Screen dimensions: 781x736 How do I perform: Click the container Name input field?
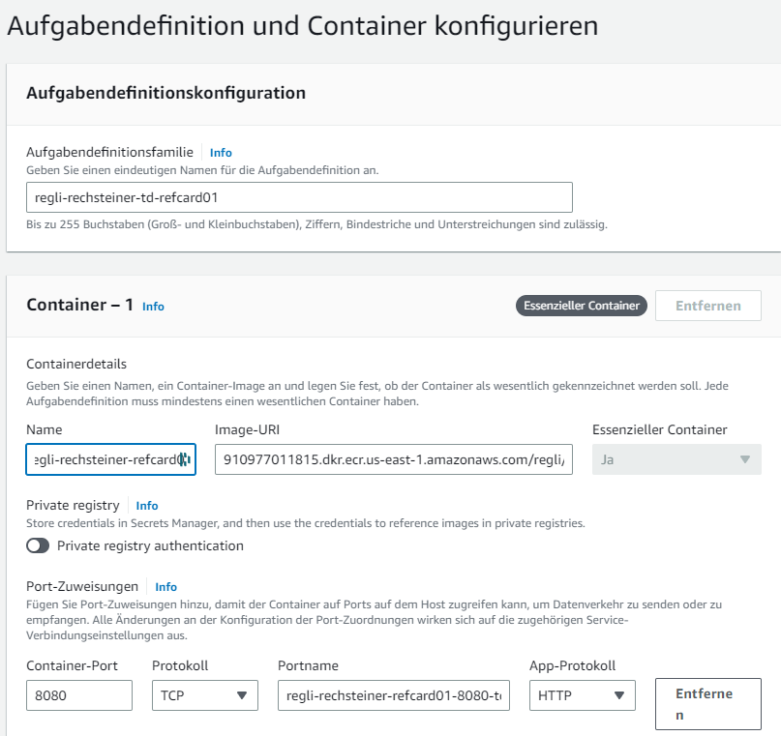(x=111, y=460)
